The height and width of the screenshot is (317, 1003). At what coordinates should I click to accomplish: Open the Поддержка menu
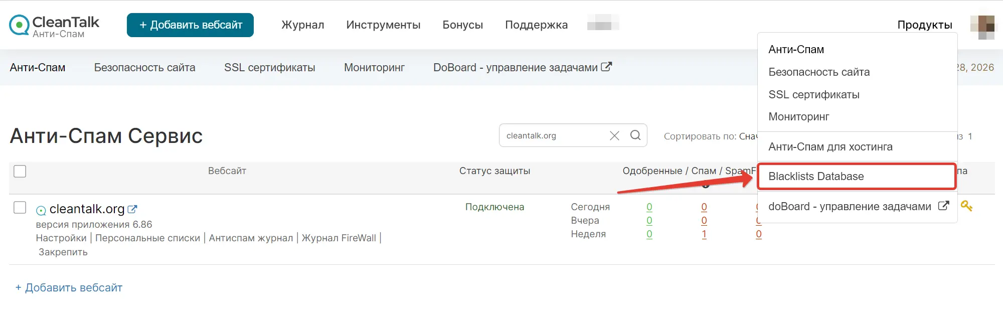point(536,25)
